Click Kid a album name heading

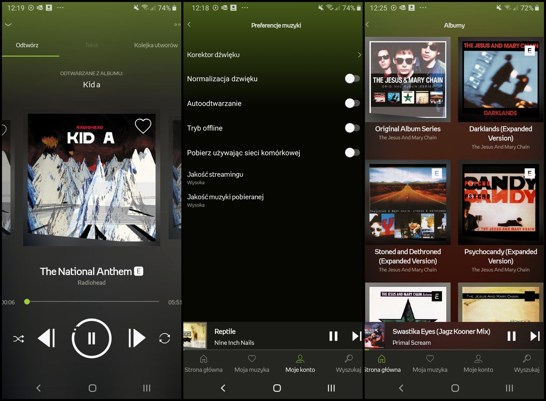92,84
